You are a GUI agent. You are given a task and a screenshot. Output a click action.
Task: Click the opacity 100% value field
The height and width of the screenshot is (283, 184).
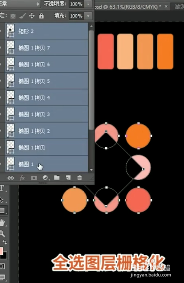pos(76,4)
